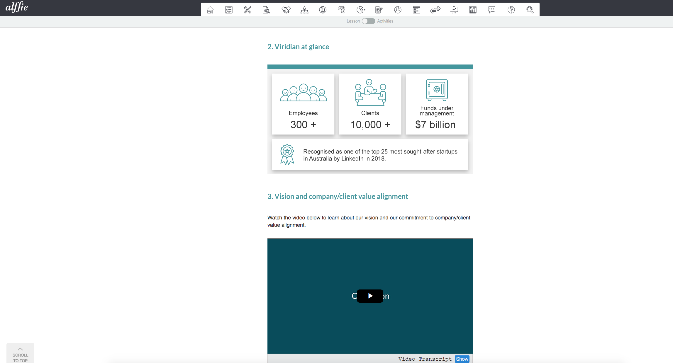Open the presentation board chart icon
Viewport: 673px width, 363px height.
[454, 10]
